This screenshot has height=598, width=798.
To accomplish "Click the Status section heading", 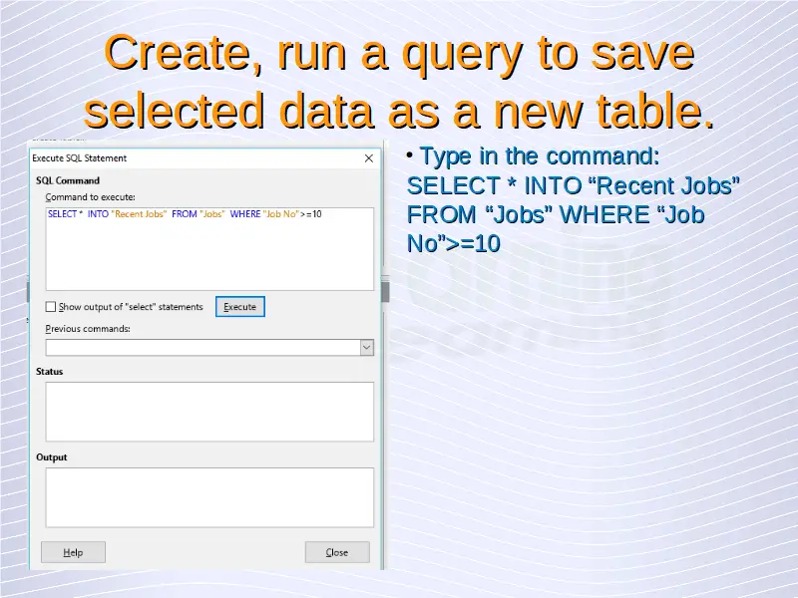I will click(x=49, y=371).
